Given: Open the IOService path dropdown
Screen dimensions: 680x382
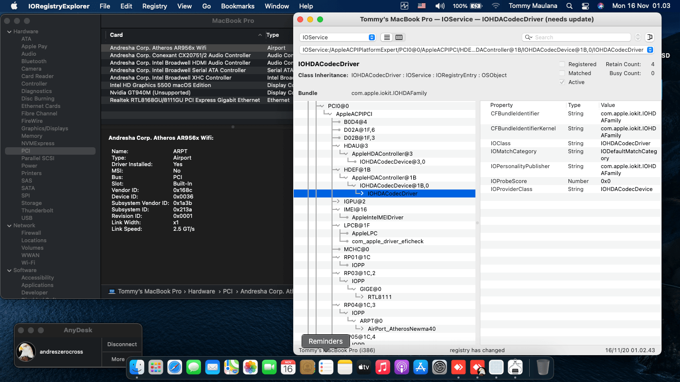Looking at the screenshot, I should [476, 50].
